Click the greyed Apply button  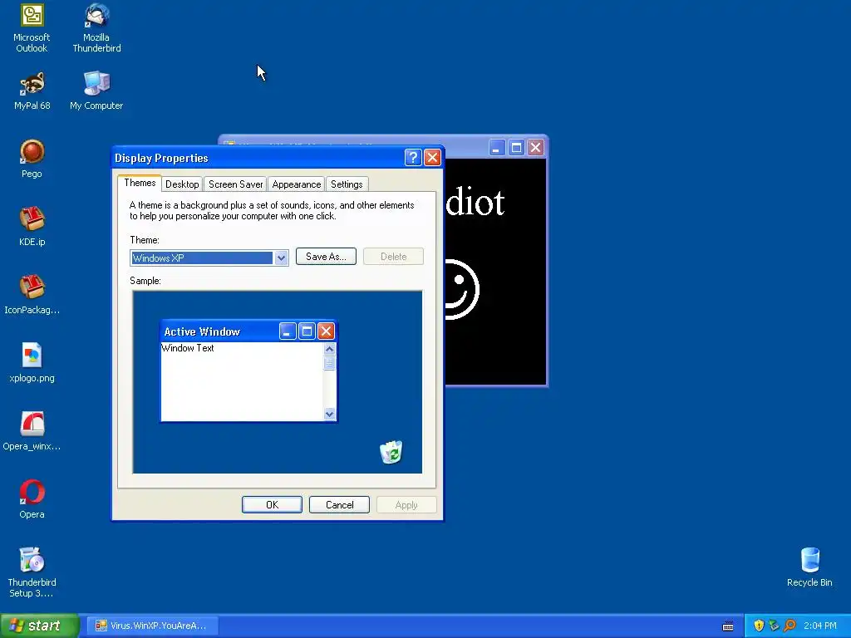click(x=406, y=504)
